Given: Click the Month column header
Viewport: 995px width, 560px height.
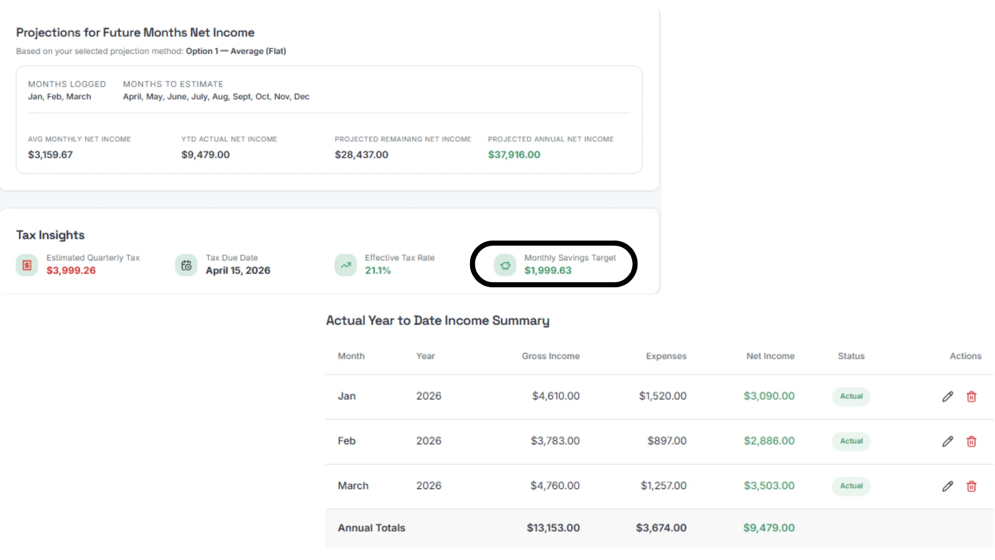Looking at the screenshot, I should tap(351, 356).
